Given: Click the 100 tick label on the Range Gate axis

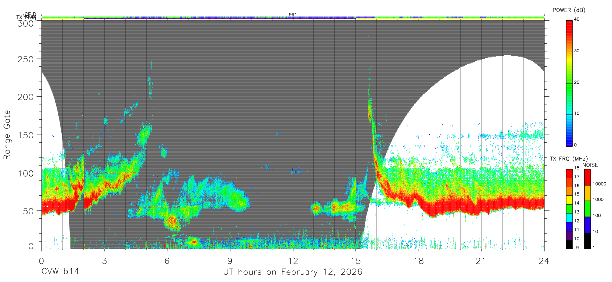Looking at the screenshot, I should coord(26,173).
